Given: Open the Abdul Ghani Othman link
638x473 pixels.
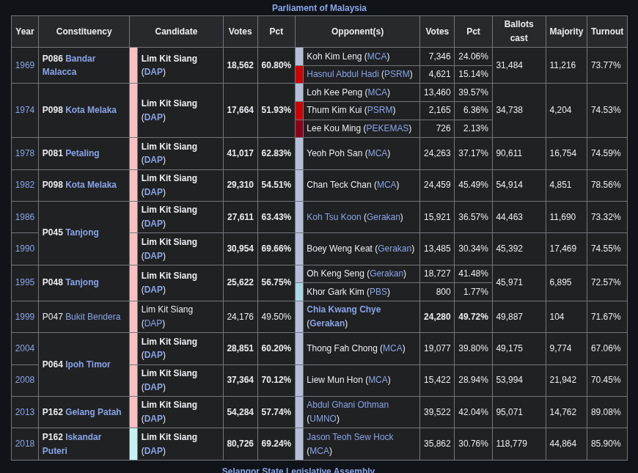Looking at the screenshot, I should point(348,405).
